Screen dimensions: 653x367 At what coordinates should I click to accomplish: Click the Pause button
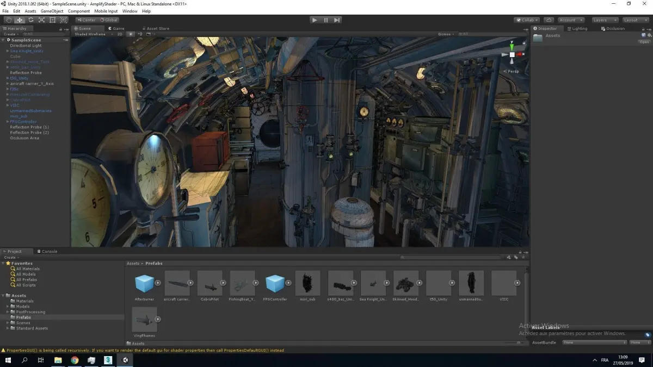(326, 20)
